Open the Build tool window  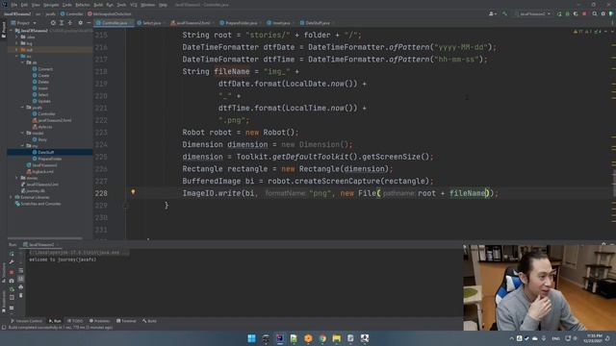[x=150, y=321]
